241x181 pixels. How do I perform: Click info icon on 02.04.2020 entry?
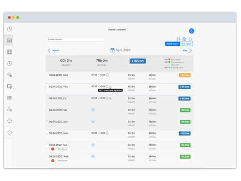tap(107, 86)
